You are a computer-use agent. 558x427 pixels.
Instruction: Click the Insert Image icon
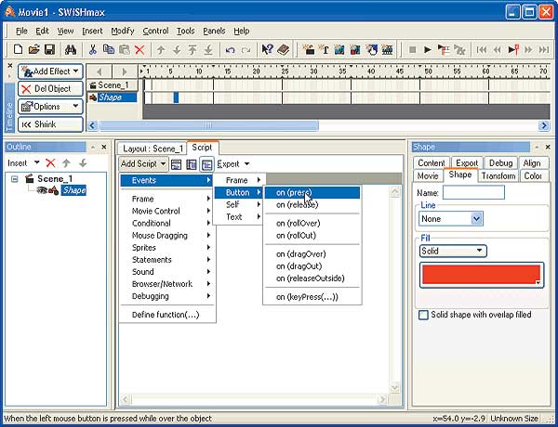(339, 49)
